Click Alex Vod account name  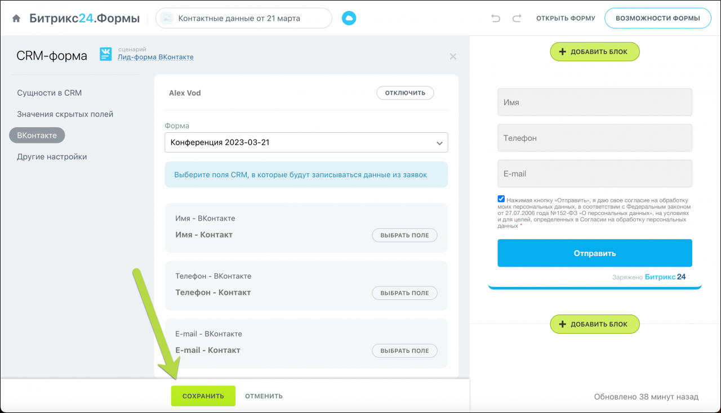click(x=185, y=93)
